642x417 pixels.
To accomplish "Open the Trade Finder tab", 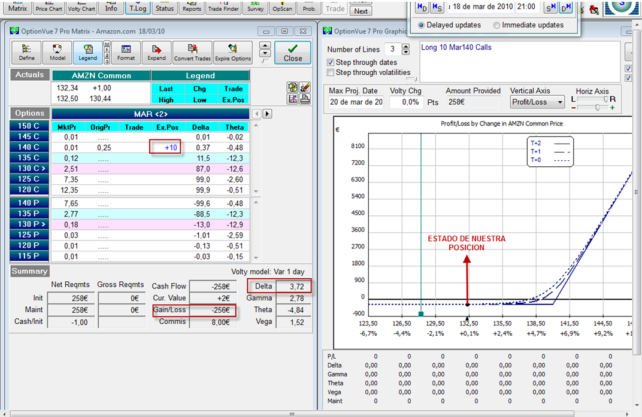I will click(223, 8).
